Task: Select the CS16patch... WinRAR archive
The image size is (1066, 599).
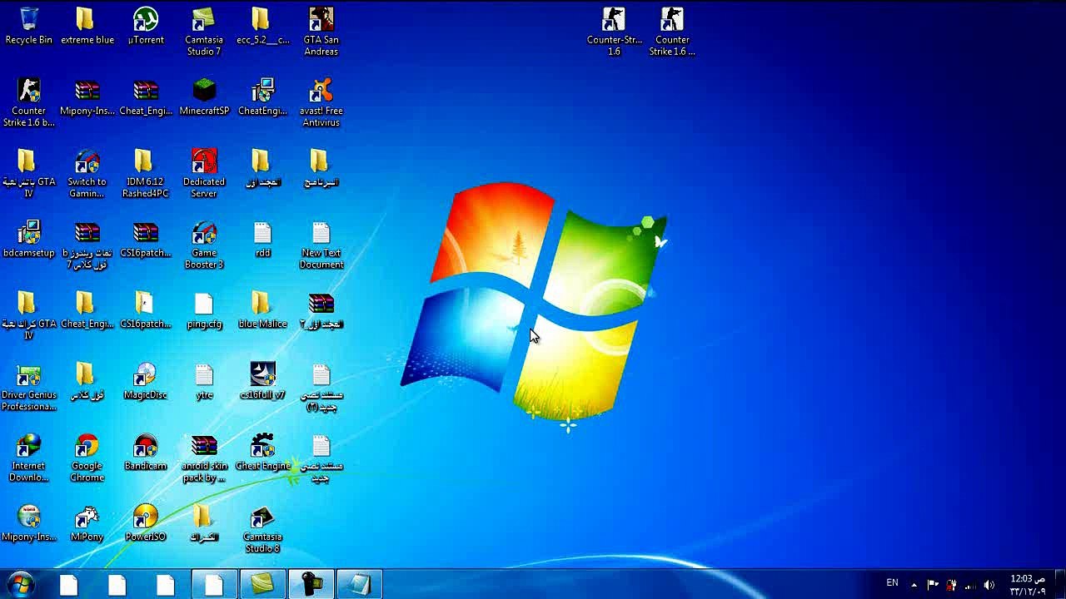Action: click(146, 240)
